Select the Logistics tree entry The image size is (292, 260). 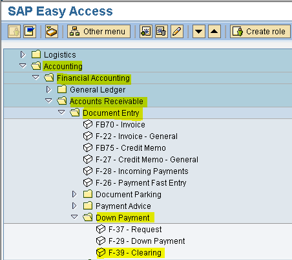click(x=60, y=55)
